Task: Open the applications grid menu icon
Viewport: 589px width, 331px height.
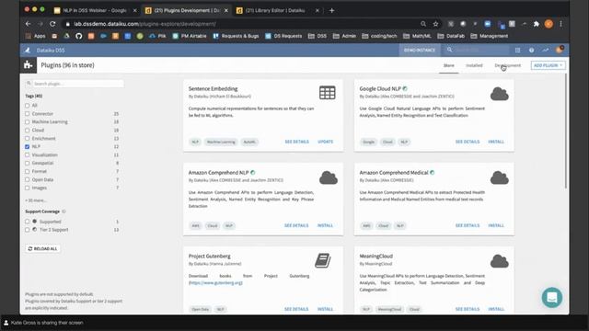Action: [517, 50]
